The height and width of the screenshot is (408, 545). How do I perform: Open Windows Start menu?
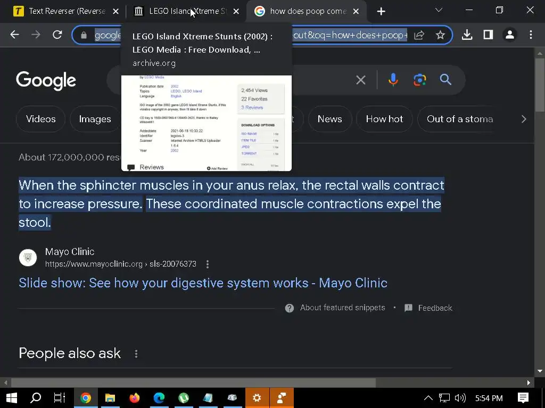click(x=12, y=398)
